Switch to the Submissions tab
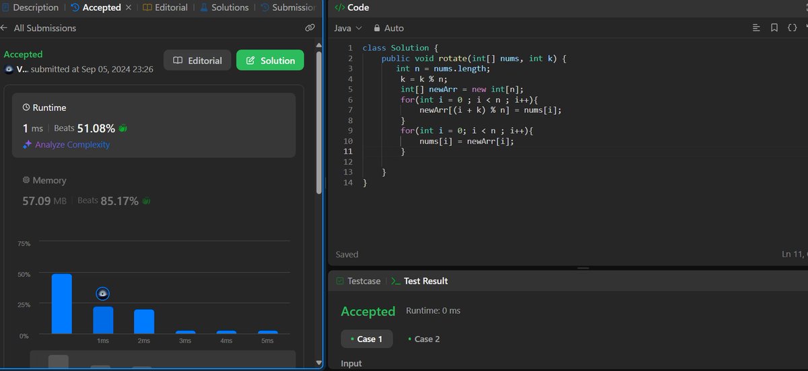808x371 pixels. [x=288, y=7]
